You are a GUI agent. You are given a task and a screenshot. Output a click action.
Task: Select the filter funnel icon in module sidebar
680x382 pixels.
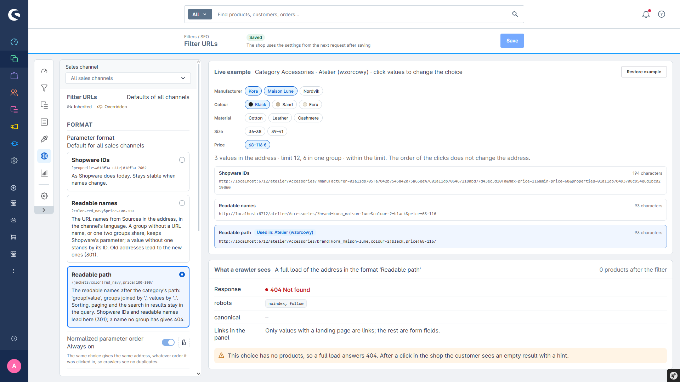(44, 88)
